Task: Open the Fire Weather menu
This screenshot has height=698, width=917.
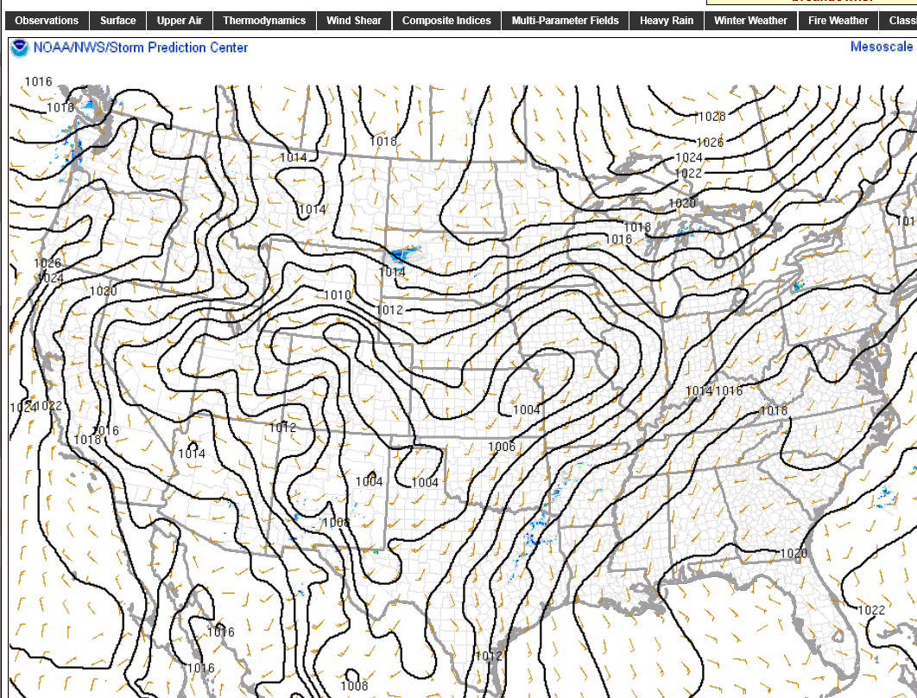Action: click(x=838, y=21)
